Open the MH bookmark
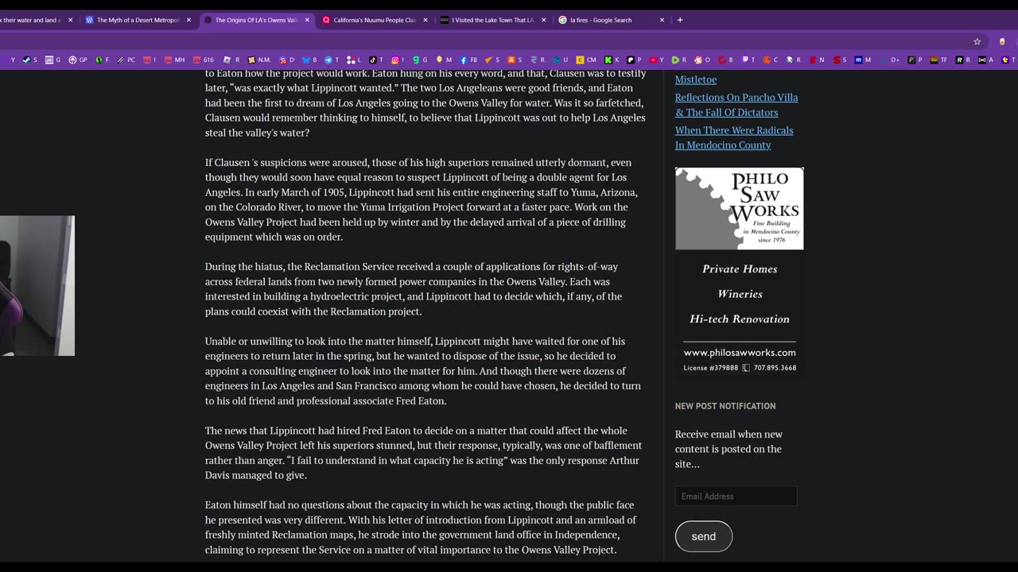The width and height of the screenshot is (1018, 572). pos(174,60)
